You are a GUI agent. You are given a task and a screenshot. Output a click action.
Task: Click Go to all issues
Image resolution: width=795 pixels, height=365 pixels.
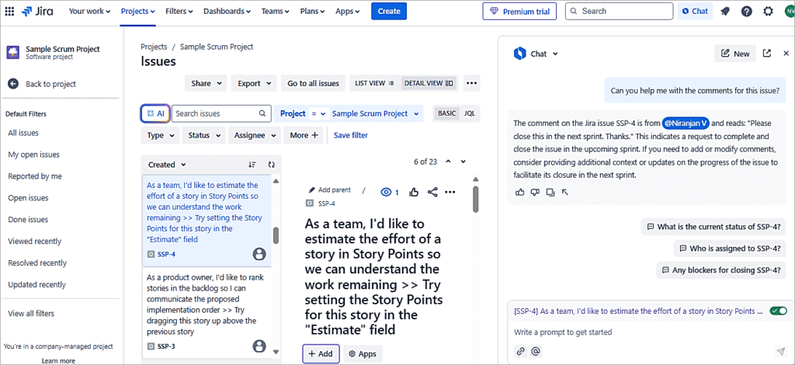pos(314,83)
